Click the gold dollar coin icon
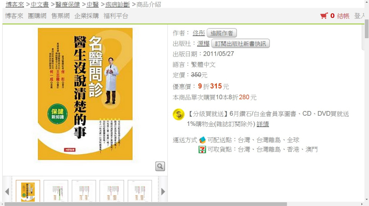 [179, 115]
